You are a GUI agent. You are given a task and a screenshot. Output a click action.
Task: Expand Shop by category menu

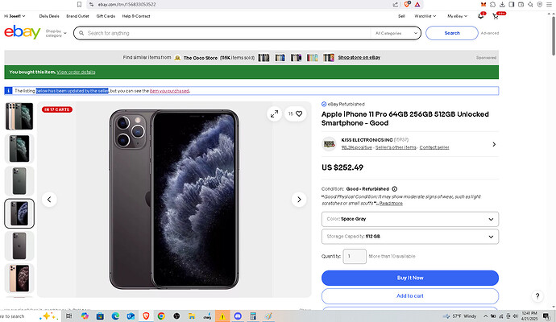(56, 33)
